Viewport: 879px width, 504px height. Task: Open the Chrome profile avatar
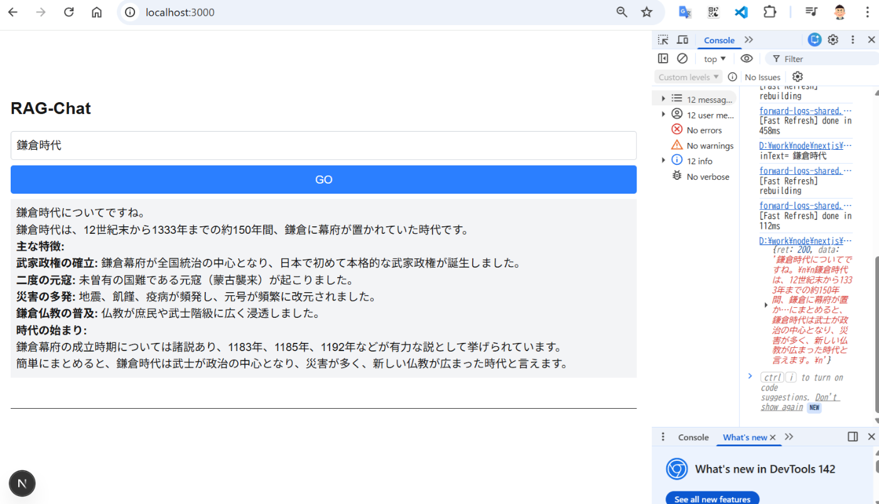(x=839, y=12)
